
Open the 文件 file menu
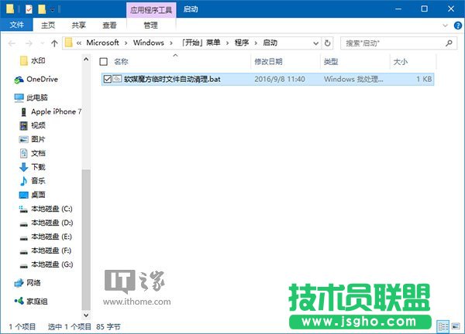click(x=16, y=25)
